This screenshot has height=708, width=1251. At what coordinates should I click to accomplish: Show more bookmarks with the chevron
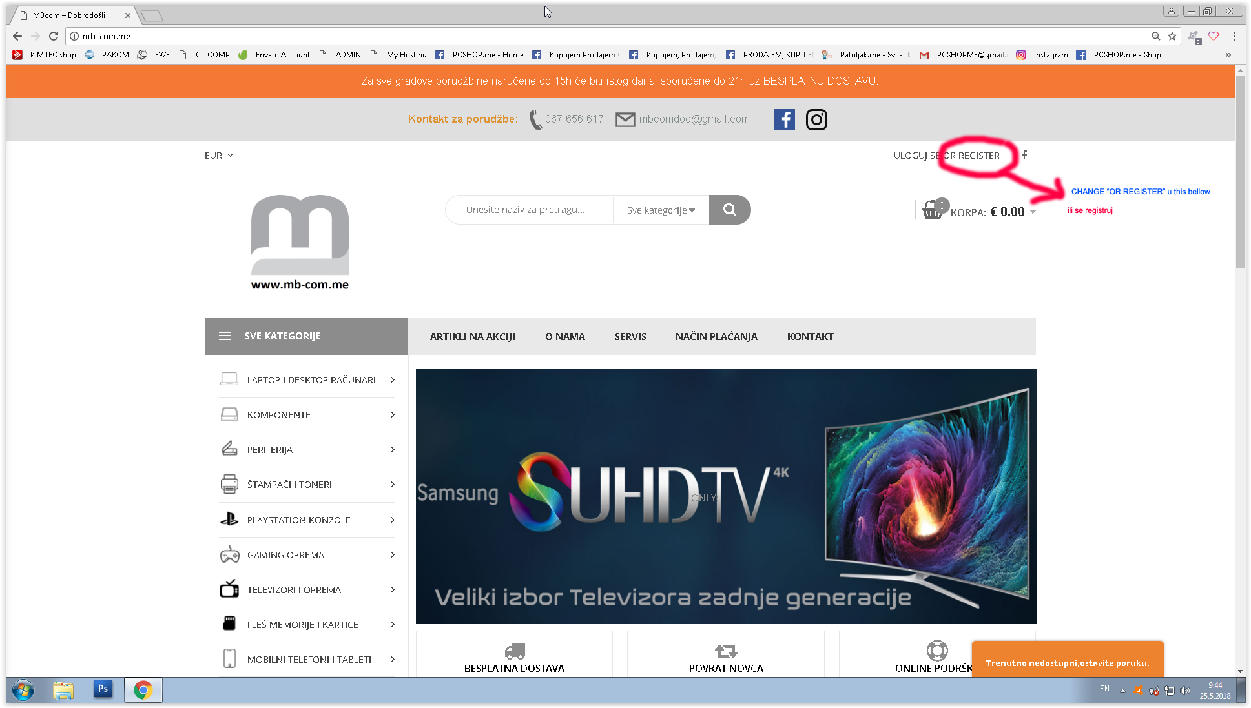pyautogui.click(x=1228, y=55)
